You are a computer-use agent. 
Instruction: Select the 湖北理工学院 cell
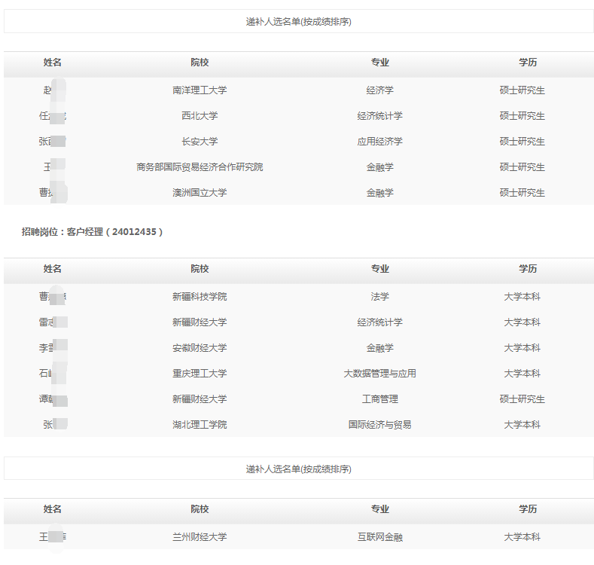point(200,425)
